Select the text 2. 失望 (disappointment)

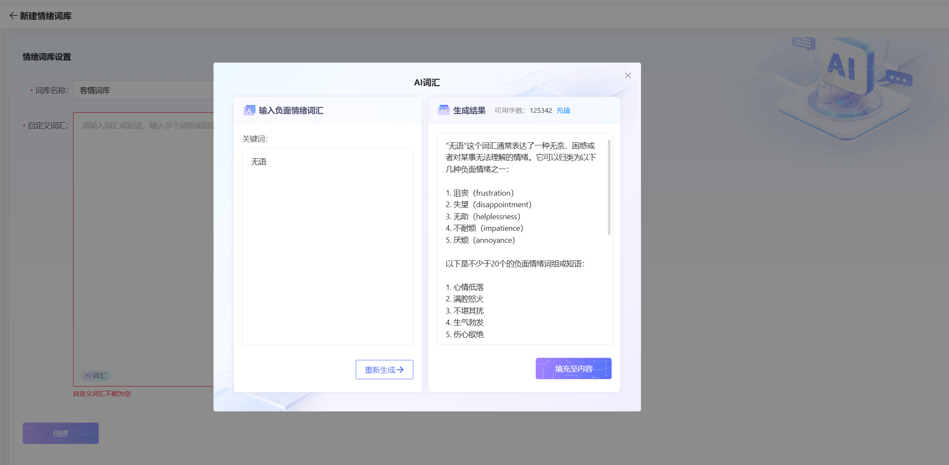point(488,205)
